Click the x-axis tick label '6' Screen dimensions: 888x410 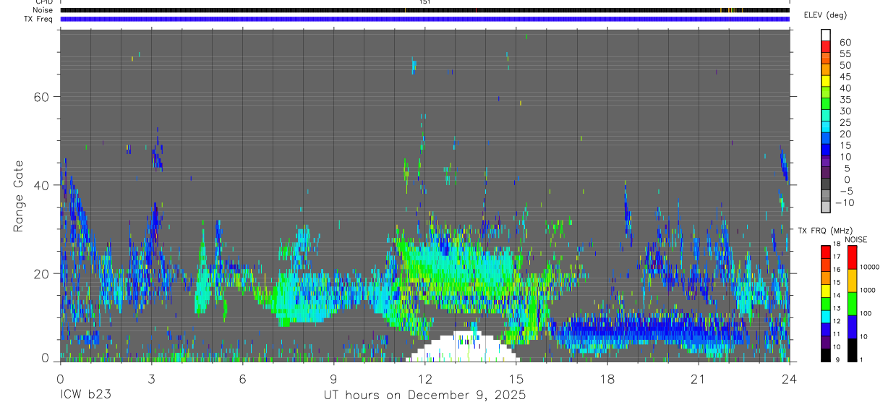tap(242, 379)
